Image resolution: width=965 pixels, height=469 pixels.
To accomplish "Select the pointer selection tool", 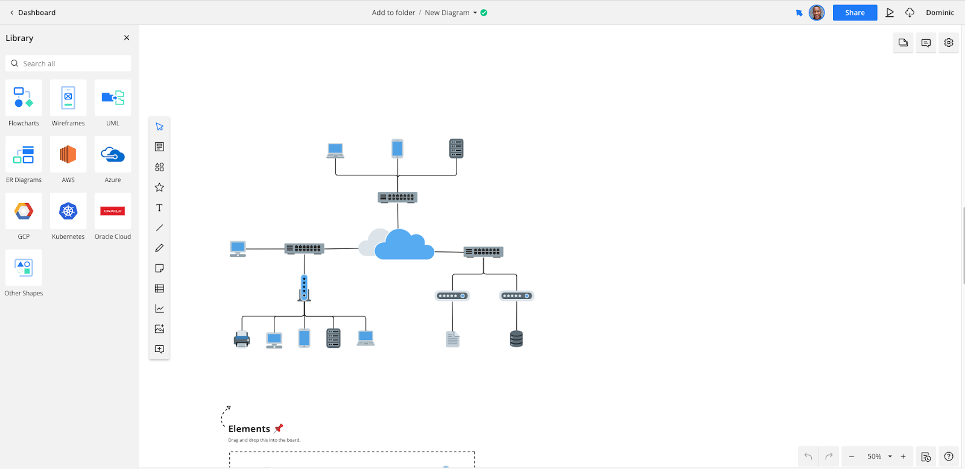I will tap(159, 127).
